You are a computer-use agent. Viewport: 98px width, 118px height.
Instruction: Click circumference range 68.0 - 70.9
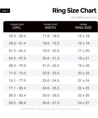coord(17,66)
